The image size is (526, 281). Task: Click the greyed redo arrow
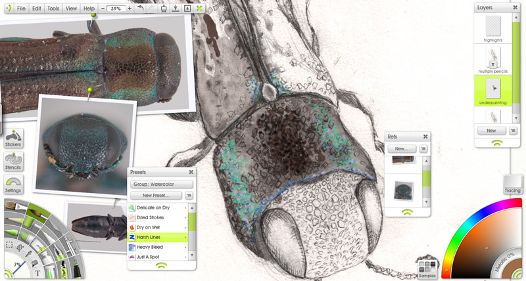point(152,8)
